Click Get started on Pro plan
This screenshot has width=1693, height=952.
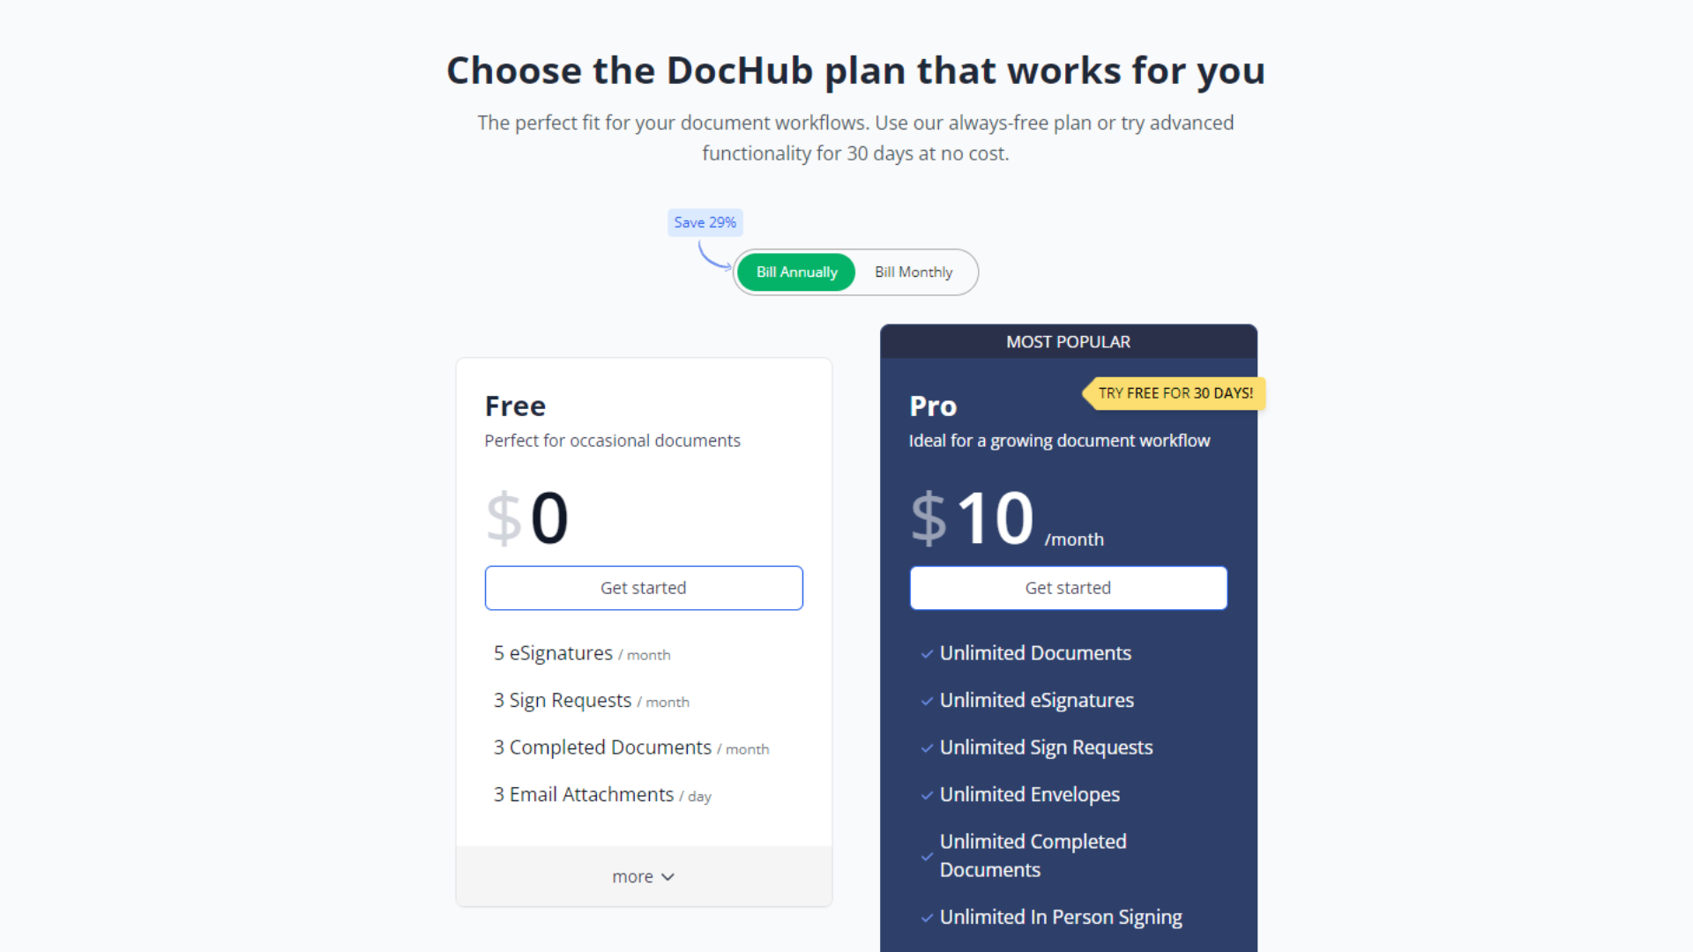[x=1068, y=588]
